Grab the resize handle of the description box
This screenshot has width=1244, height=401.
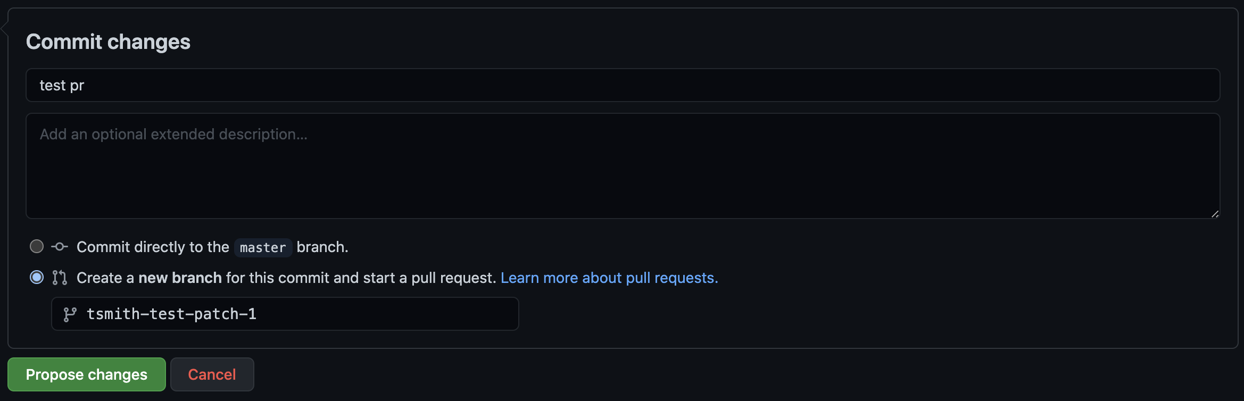point(1215,214)
